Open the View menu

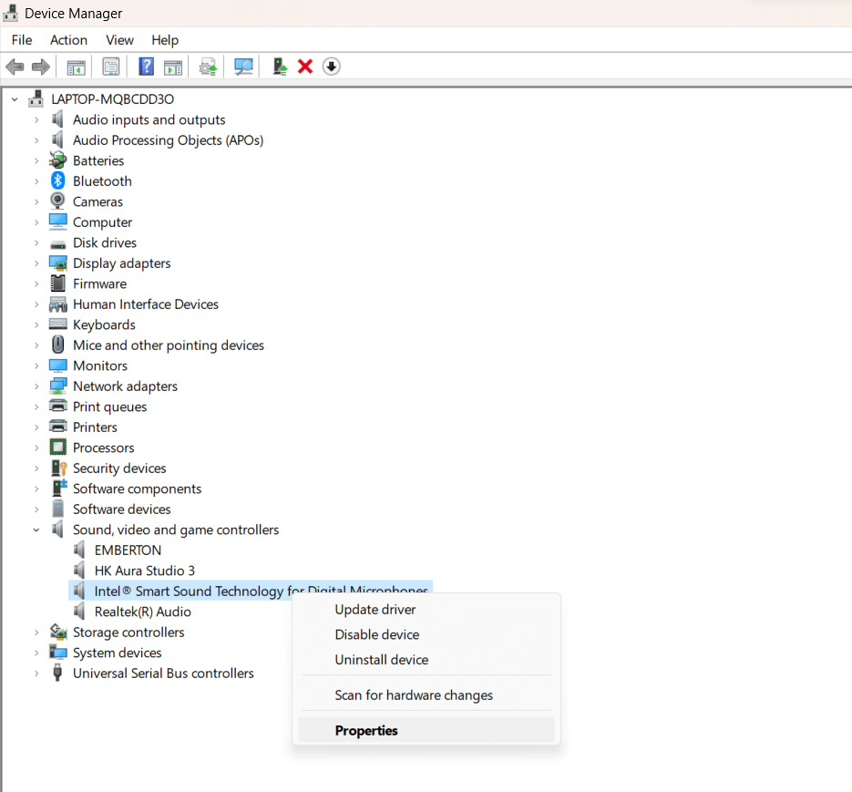tap(119, 40)
